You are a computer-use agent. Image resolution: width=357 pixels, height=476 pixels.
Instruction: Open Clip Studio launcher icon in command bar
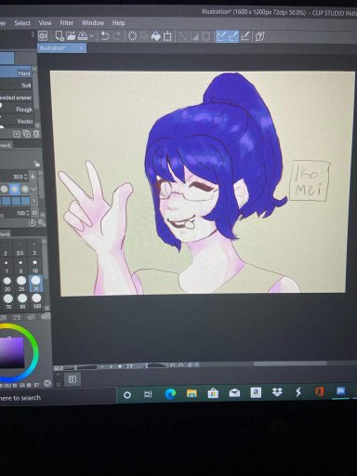43,36
